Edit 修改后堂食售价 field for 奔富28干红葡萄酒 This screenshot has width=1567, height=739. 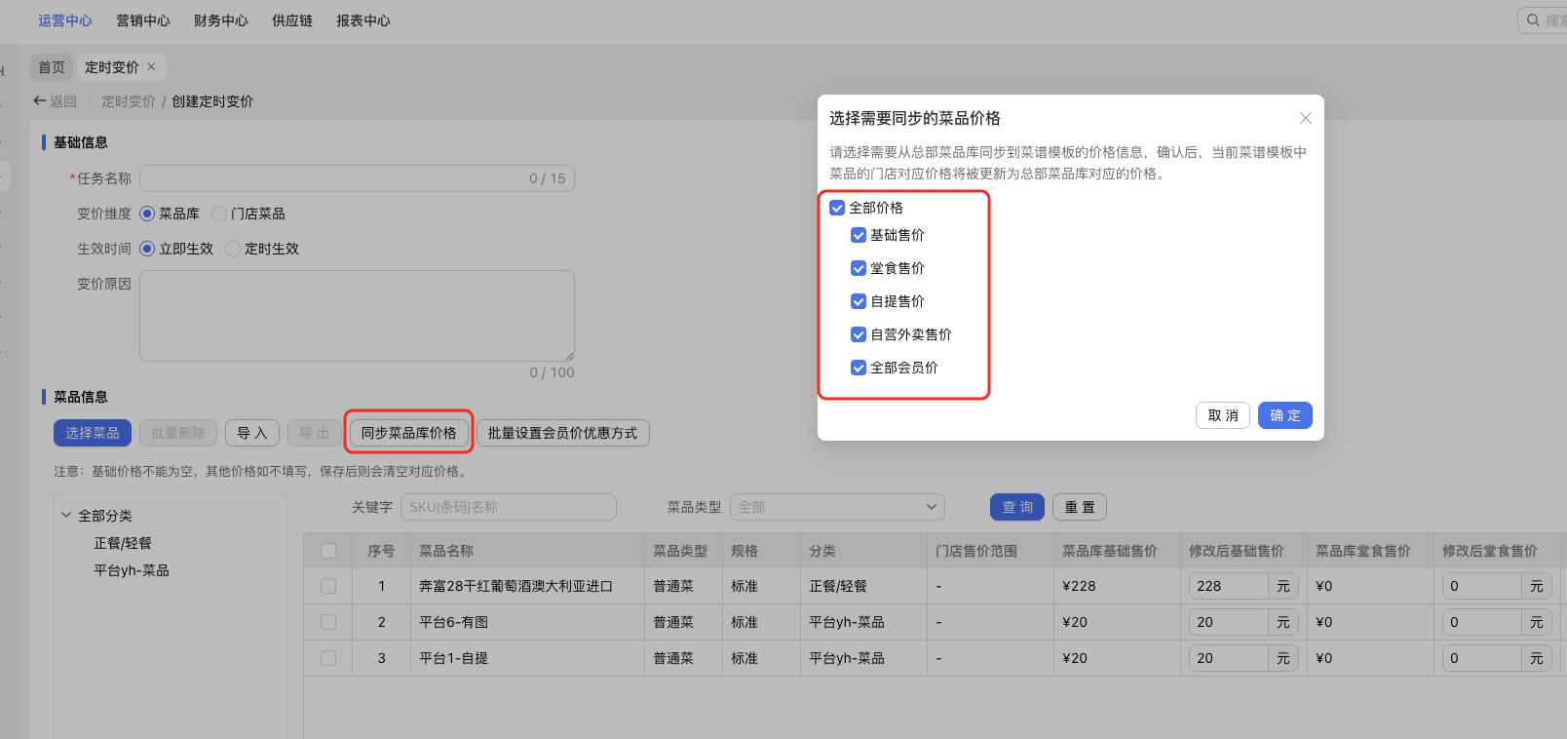[1482, 586]
